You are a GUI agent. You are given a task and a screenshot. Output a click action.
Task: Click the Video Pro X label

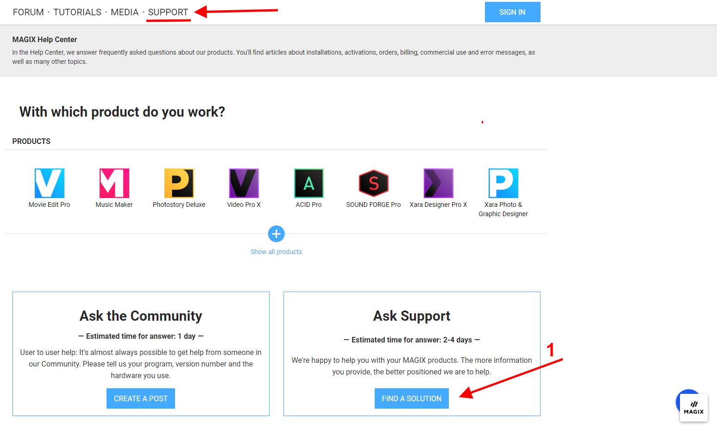coord(244,205)
